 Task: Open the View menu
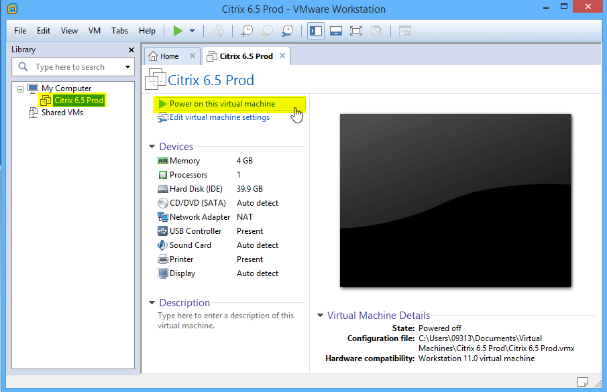(x=69, y=31)
